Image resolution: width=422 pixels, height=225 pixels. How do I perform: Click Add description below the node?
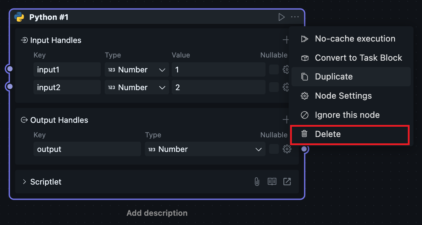(157, 213)
